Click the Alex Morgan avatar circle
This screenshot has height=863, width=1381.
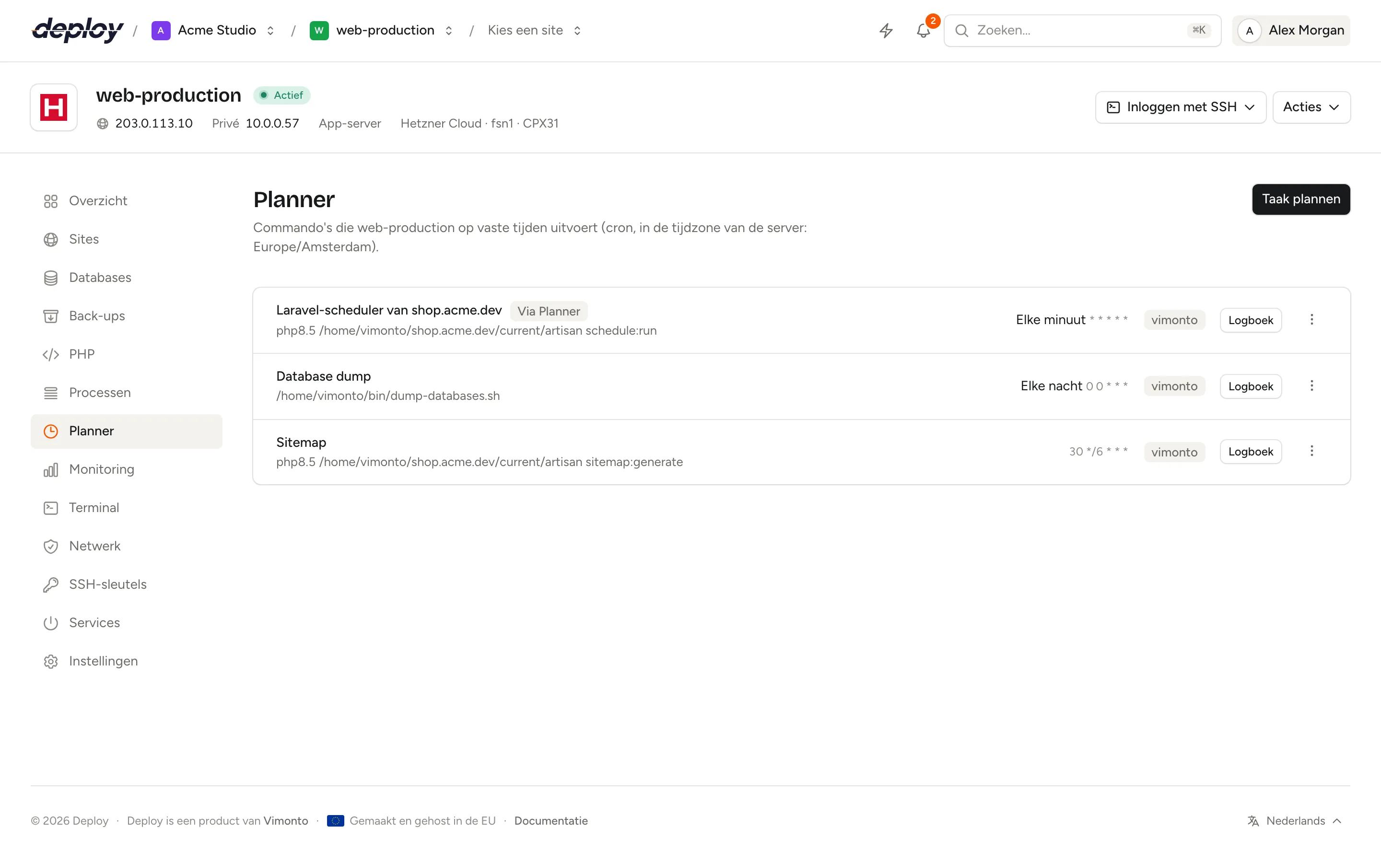(1249, 30)
